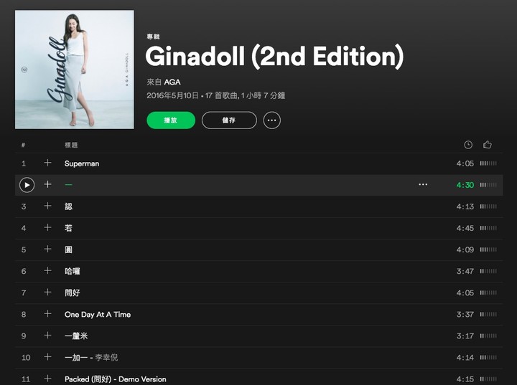Add track 哈囉 using plus icon
This screenshot has height=385, width=517.
pyautogui.click(x=48, y=271)
